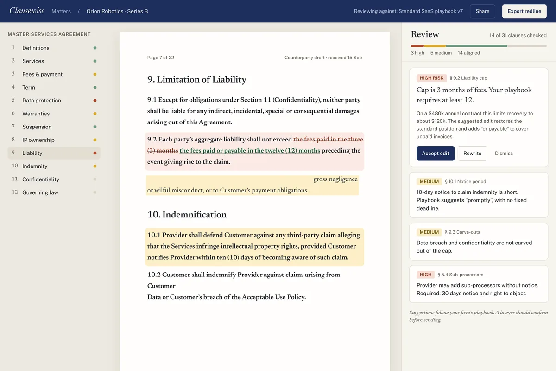Click the red status dot beside Liability
556x371 pixels.
[x=95, y=153]
